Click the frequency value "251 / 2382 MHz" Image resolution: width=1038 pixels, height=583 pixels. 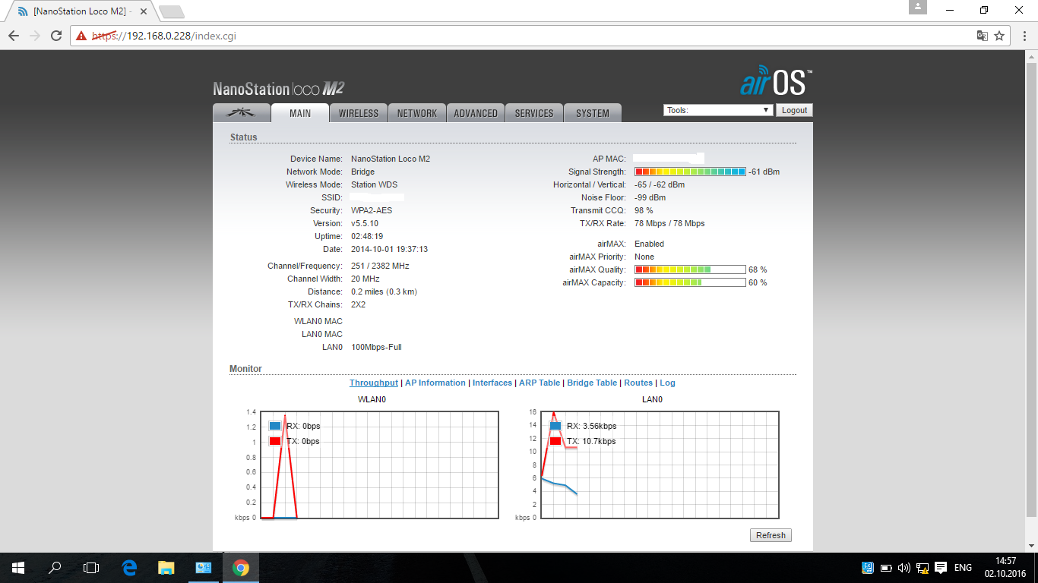380,266
